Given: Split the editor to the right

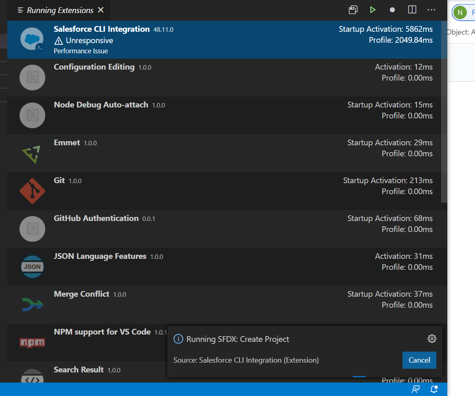Looking at the screenshot, I should 412,10.
